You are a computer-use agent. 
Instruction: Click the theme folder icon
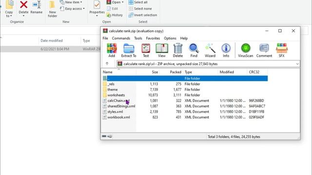tap(105, 89)
